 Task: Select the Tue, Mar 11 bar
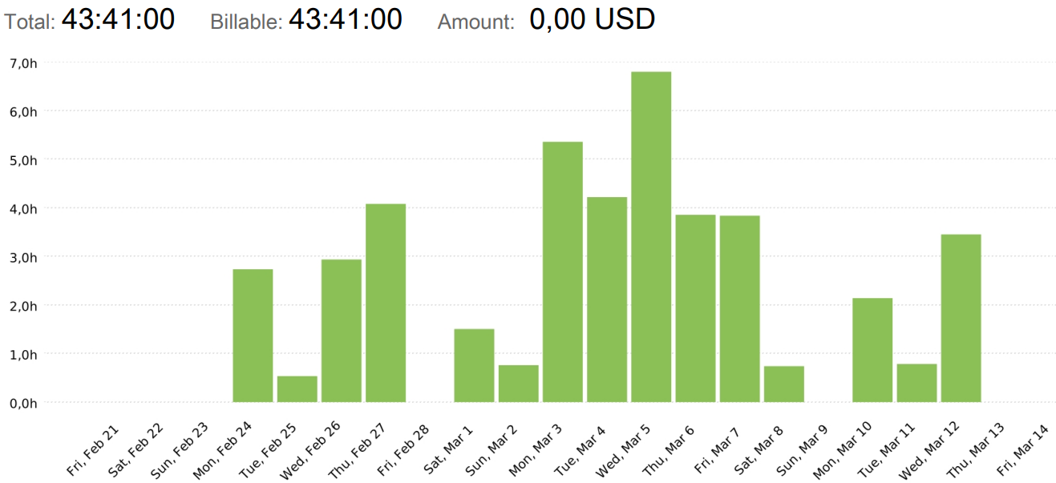tap(916, 383)
